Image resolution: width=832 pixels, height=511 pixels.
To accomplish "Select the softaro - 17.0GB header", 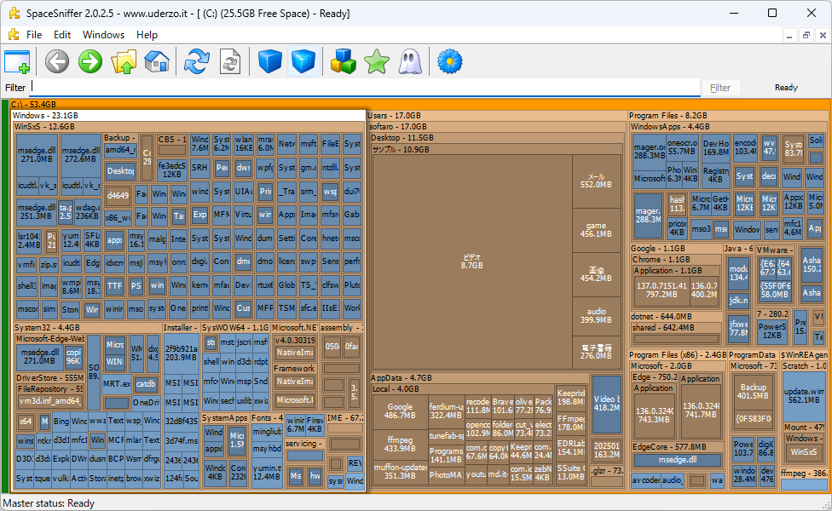I will point(496,127).
